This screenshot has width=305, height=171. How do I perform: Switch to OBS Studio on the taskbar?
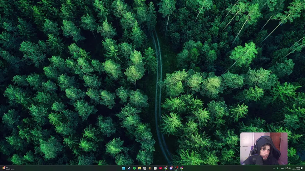pos(176,168)
